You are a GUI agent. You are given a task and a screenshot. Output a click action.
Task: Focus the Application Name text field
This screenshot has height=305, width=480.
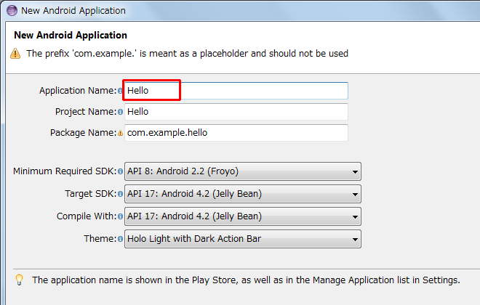pos(236,91)
